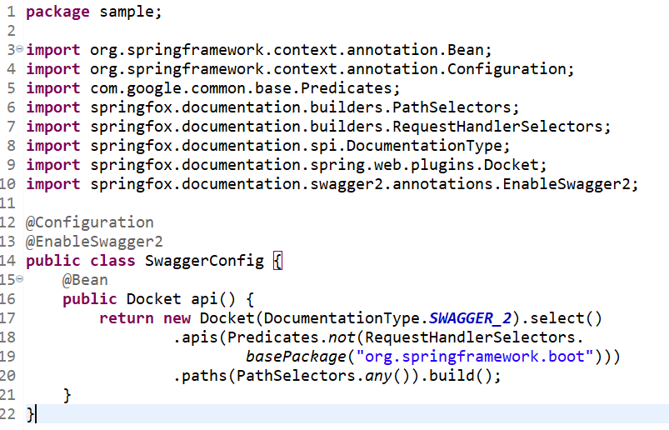Click the "org.springframework.boot" string literal

475,356
